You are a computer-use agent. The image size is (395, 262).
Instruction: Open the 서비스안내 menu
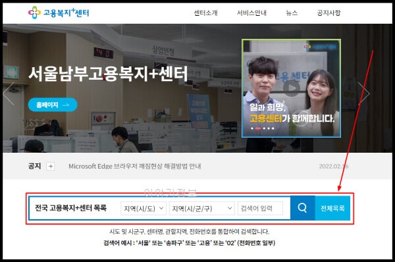coord(251,13)
